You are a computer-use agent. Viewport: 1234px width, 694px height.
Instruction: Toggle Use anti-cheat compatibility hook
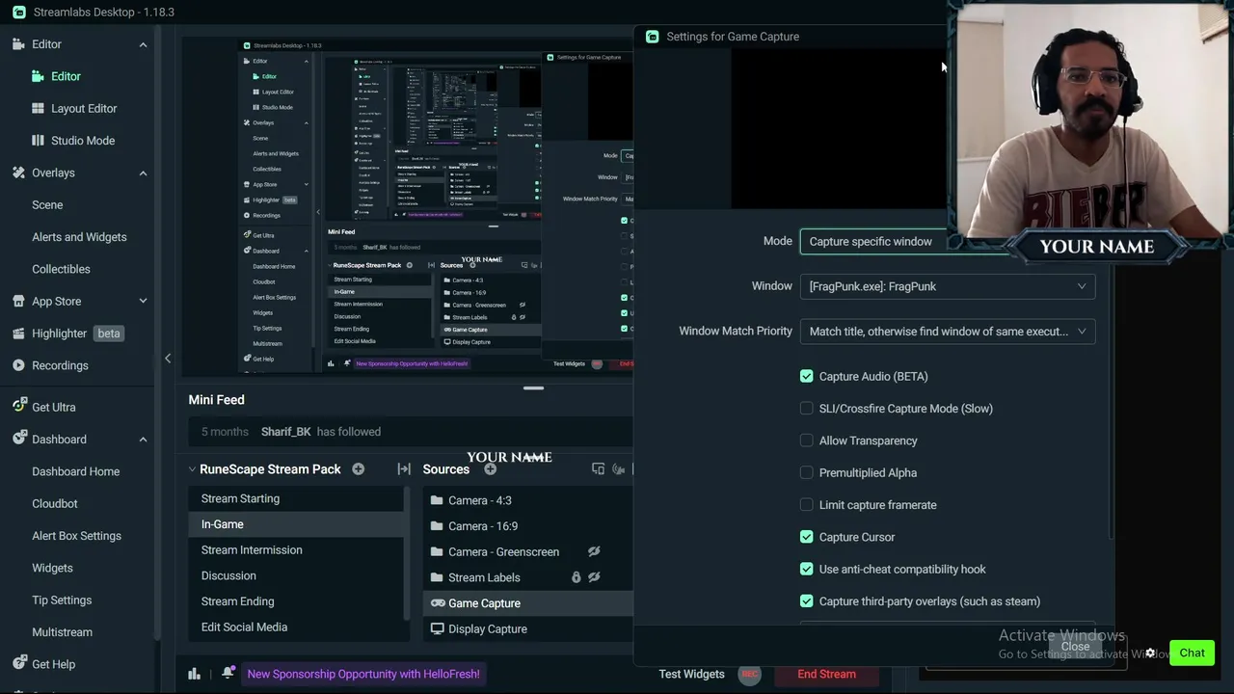(x=807, y=570)
